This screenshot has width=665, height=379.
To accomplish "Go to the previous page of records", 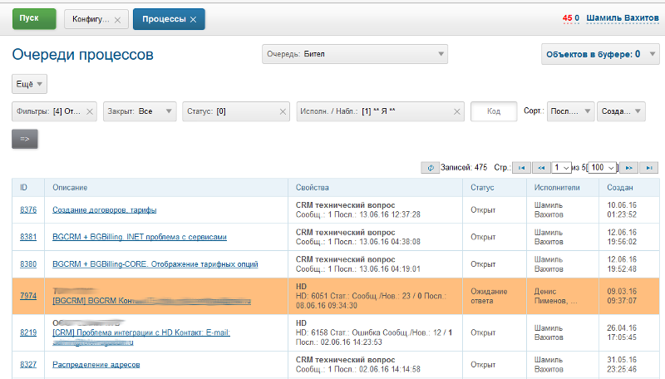I will pyautogui.click(x=541, y=167).
